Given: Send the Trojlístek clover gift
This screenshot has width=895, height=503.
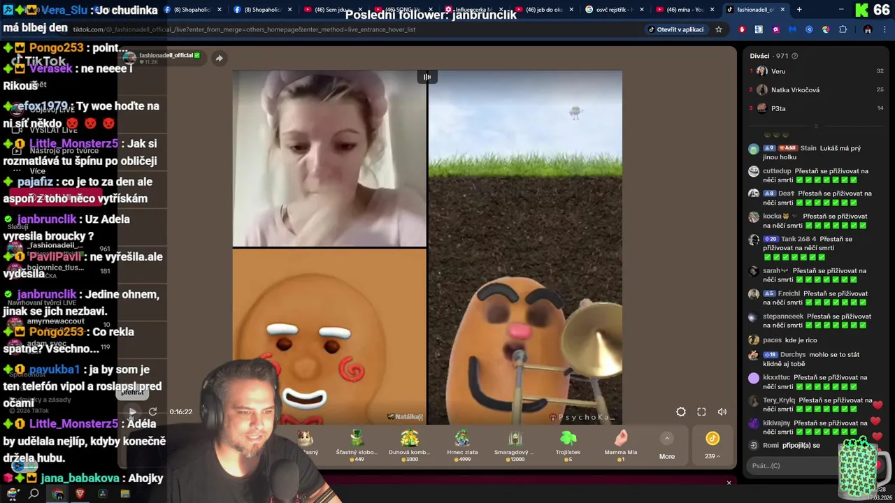Looking at the screenshot, I should coord(568,445).
